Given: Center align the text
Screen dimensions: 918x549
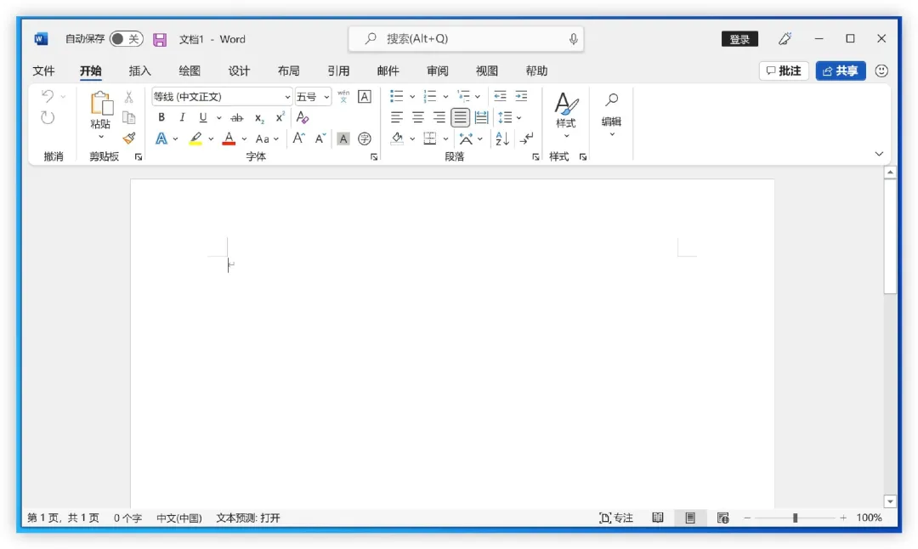Looking at the screenshot, I should [418, 117].
